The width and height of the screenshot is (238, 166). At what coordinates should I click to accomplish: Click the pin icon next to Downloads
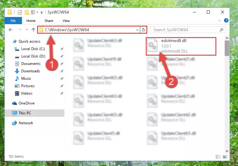click(x=62, y=71)
